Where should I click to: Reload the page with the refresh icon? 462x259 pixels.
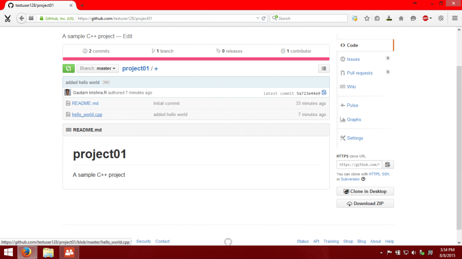coord(263,18)
